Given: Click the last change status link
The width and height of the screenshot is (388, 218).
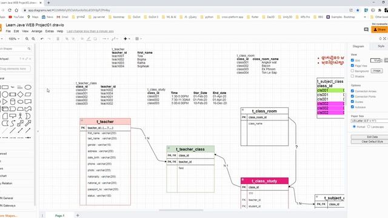Looking at the screenshot, I should (90, 31).
